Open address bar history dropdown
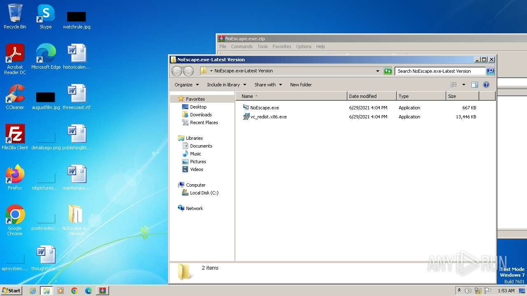Screen dimensions: 527x296 click(x=378, y=71)
